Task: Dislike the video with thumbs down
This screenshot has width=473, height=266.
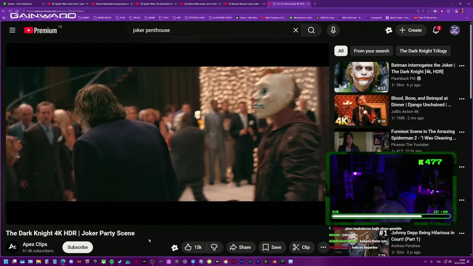Action: (x=214, y=247)
